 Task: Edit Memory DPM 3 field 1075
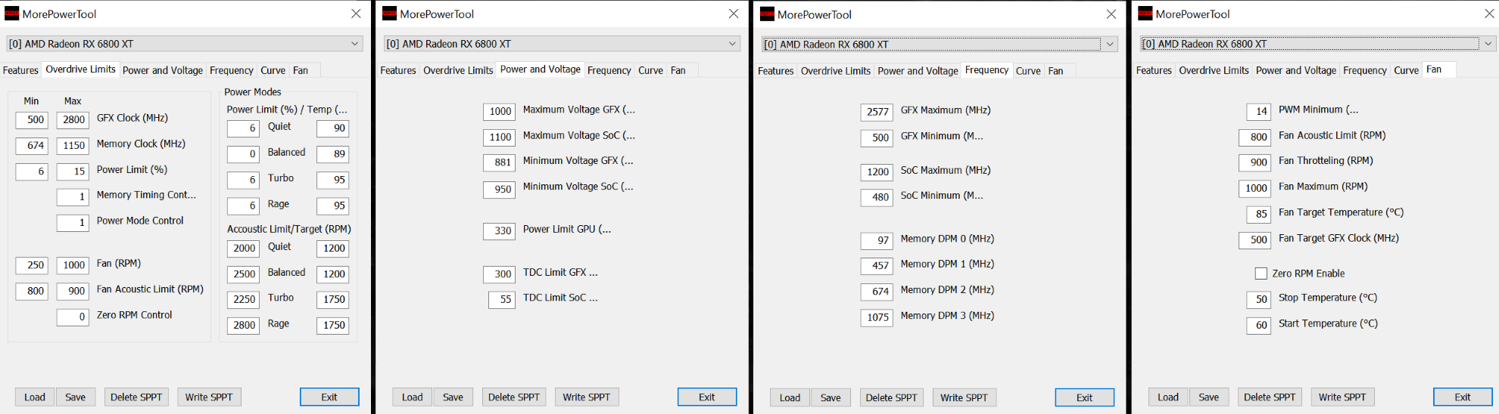coord(877,317)
